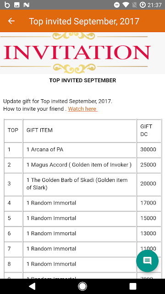Tap the INVITATION banner image
This screenshot has width=165, height=294.
(82, 53)
